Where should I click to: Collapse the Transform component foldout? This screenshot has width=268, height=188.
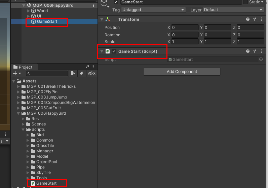click(x=102, y=19)
